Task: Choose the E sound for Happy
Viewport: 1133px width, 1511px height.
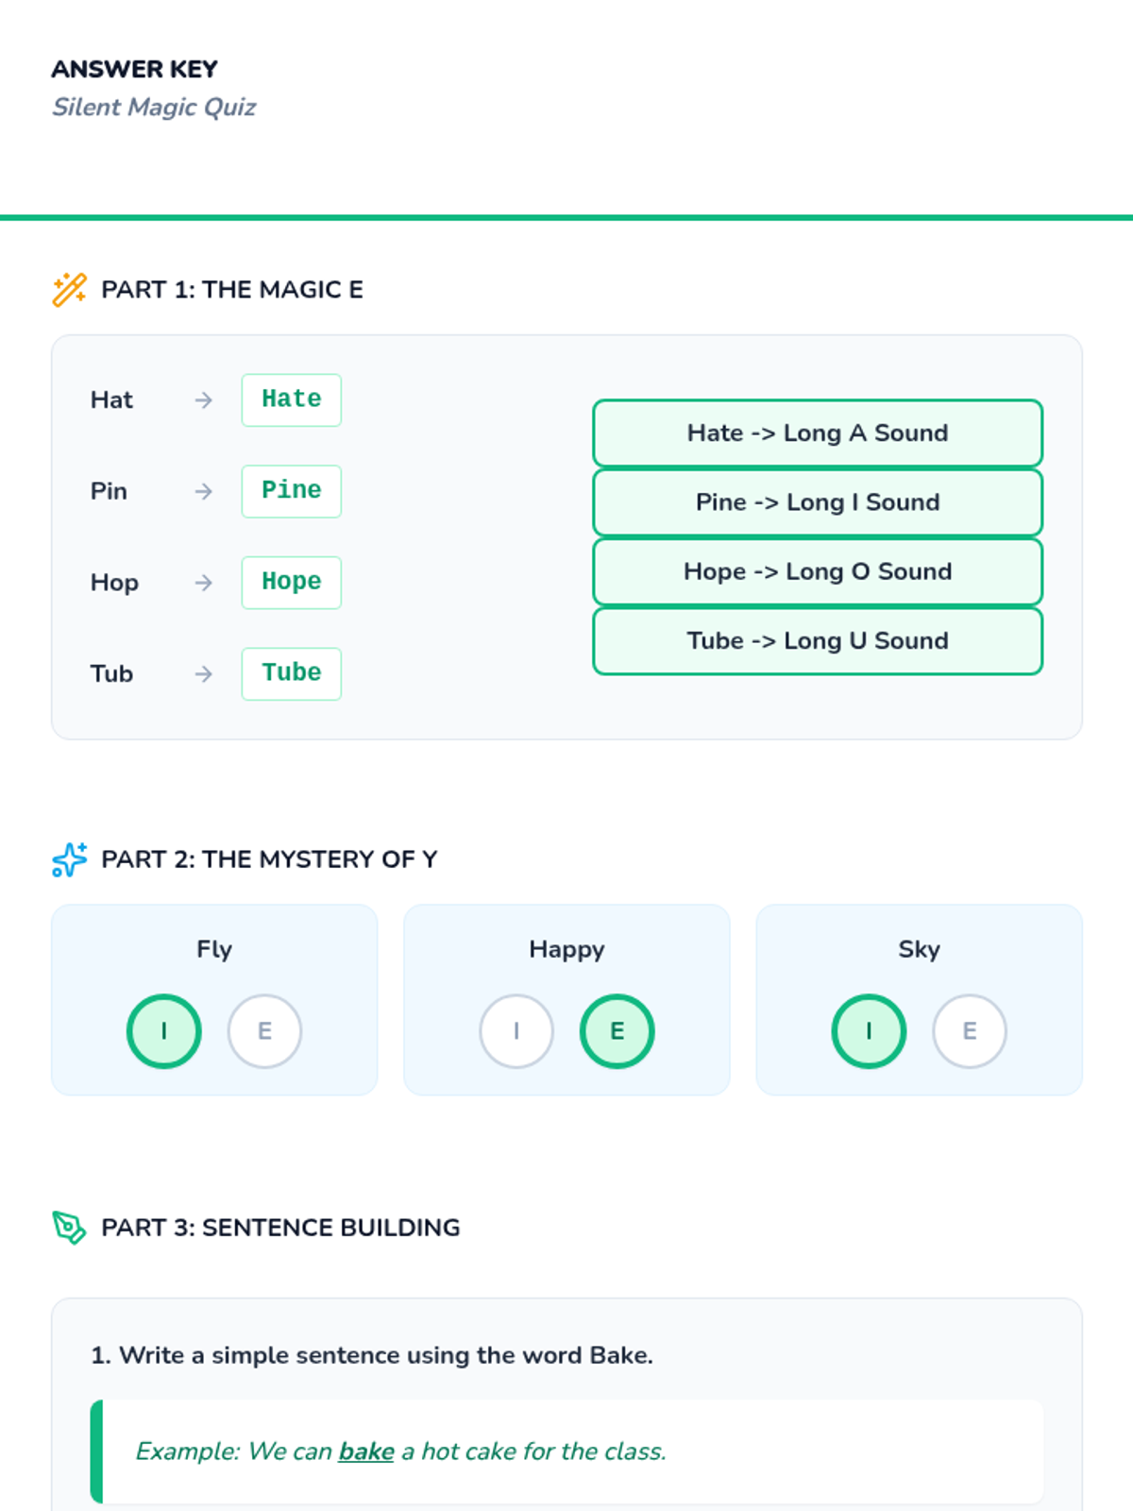Action: tap(617, 1031)
